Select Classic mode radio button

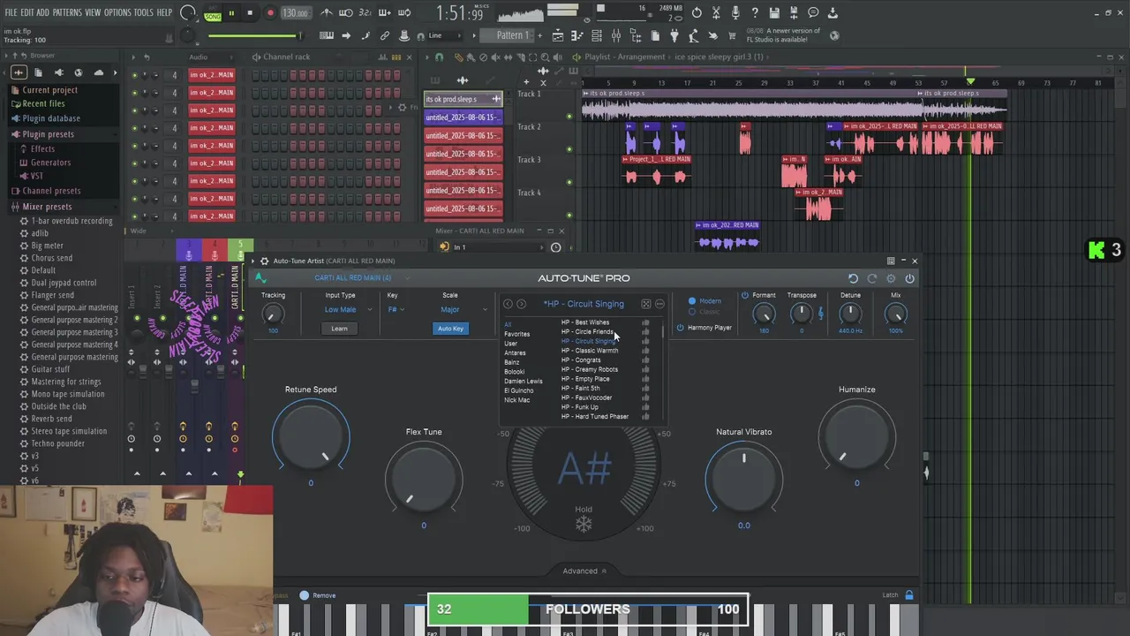[x=692, y=312]
